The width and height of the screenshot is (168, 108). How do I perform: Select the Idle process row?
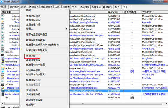tap(84, 98)
